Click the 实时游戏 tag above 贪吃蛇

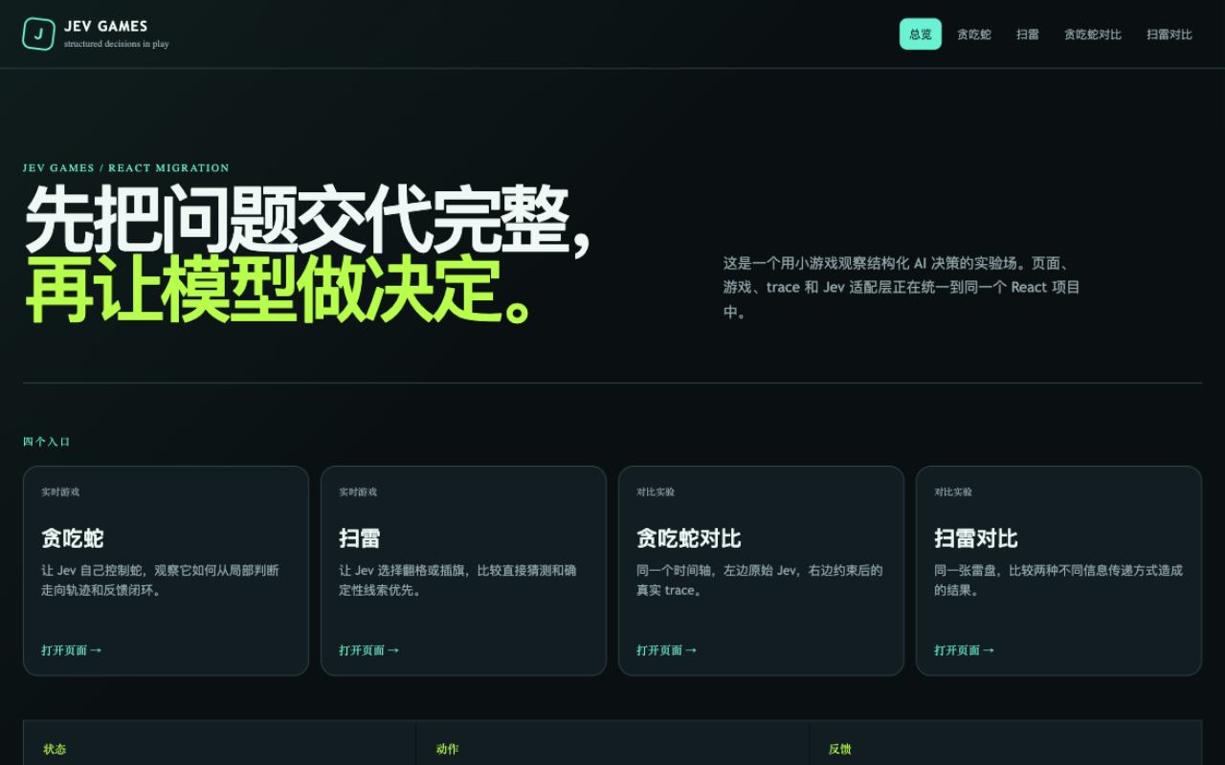point(60,492)
